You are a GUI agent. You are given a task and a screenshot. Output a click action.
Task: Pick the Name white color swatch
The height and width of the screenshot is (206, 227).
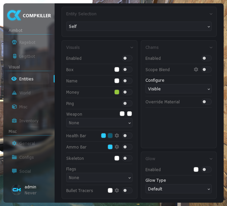click(x=117, y=81)
